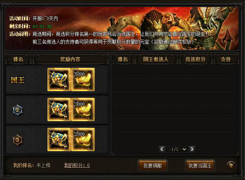
Task: Click the 2000 gold ingot reward icon
Action: [x=83, y=139]
